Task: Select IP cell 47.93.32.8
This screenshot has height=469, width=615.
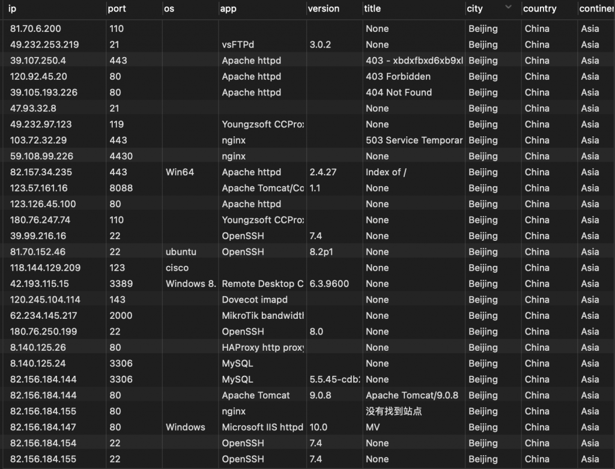Action: tap(33, 109)
